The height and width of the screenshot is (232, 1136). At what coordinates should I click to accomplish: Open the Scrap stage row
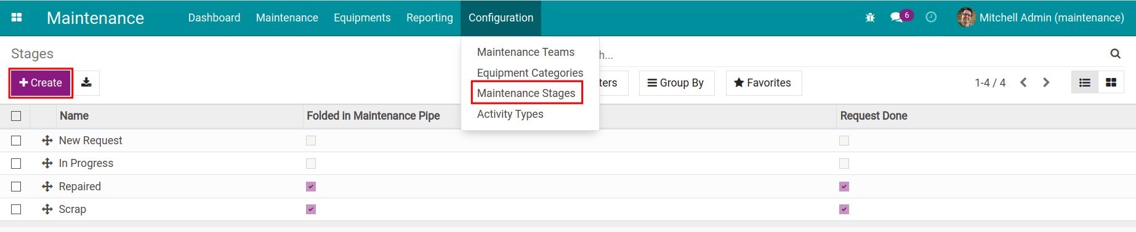[x=568, y=209]
